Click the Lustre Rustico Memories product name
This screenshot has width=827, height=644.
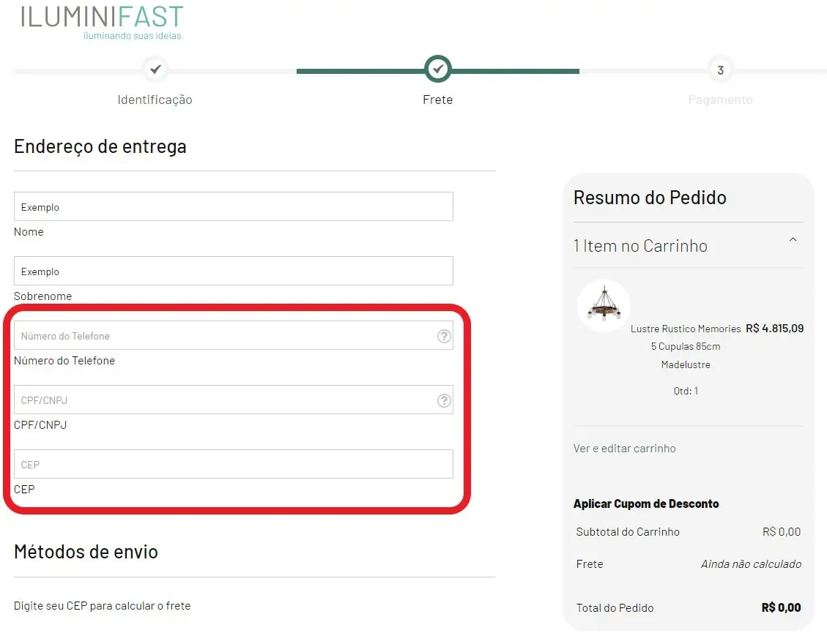tap(684, 329)
